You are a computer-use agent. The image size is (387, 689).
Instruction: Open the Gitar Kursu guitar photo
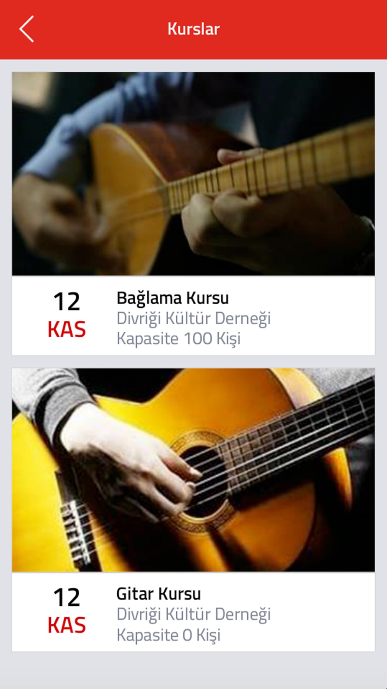tap(193, 470)
